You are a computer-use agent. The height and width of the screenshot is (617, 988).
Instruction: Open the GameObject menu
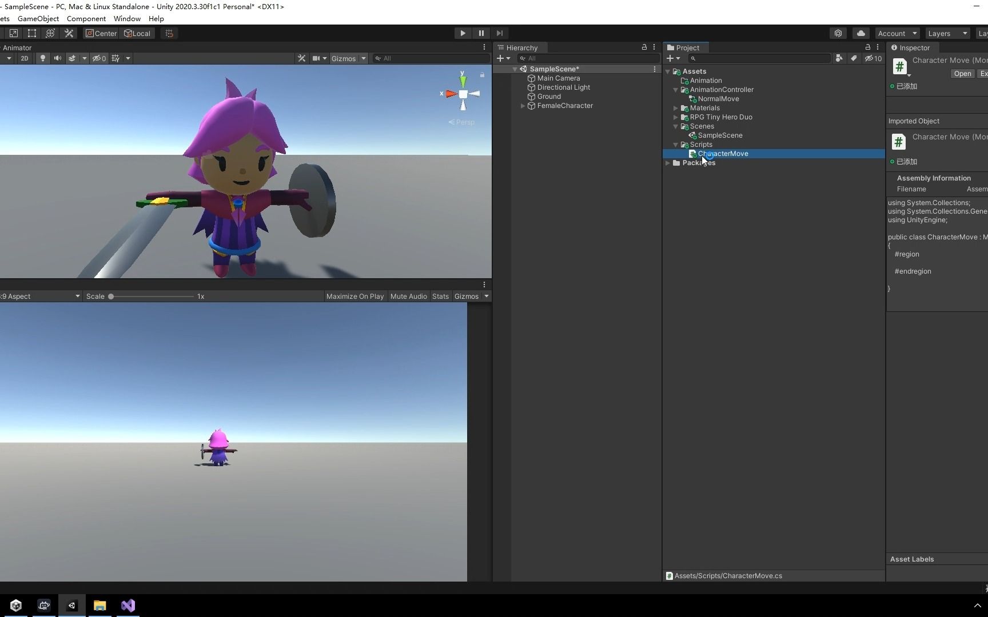(x=38, y=18)
